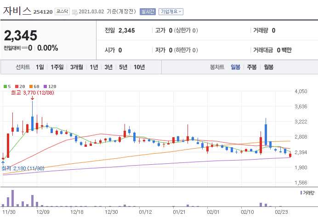The height and width of the screenshot is (217, 318).
Task: Click the 0.00% change percentage
Action: (x=48, y=48)
